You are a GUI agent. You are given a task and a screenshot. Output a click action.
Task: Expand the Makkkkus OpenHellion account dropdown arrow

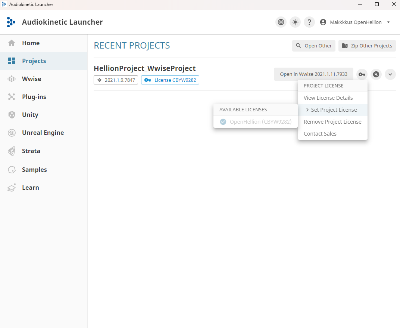(388, 22)
